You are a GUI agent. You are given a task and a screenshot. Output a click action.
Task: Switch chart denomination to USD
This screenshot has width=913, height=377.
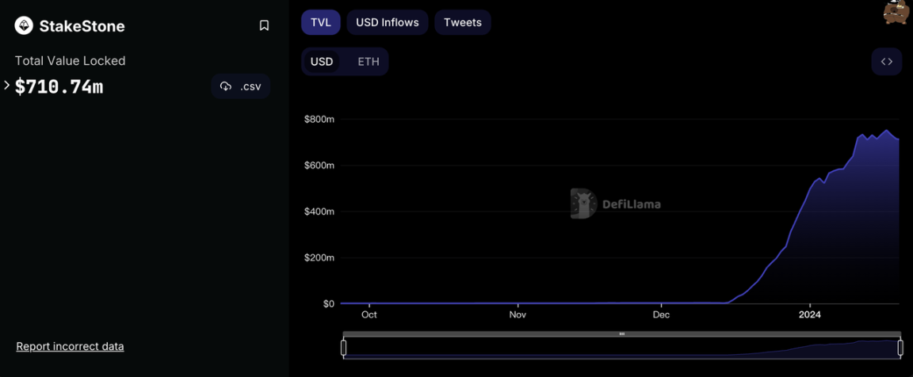321,62
